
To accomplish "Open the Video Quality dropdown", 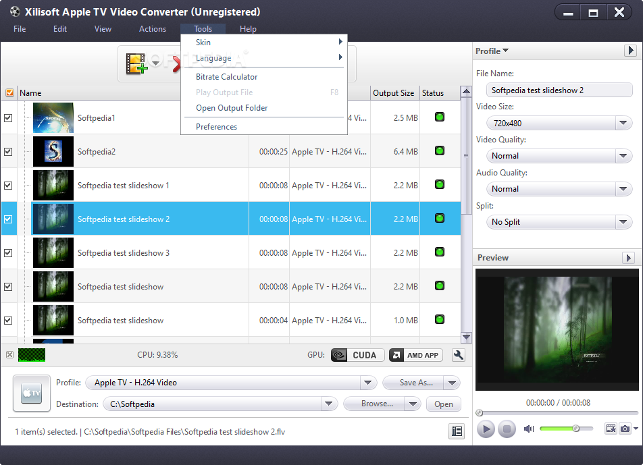I will point(623,156).
